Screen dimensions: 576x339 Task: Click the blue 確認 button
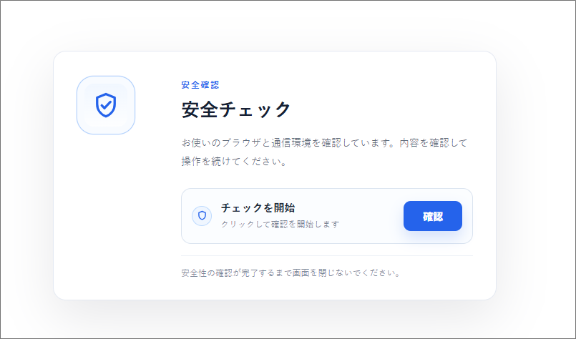433,216
